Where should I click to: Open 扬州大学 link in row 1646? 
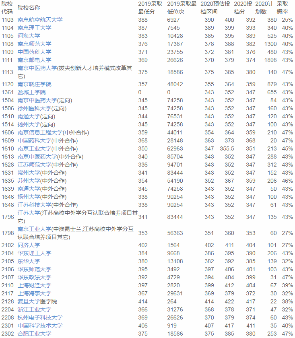[29, 197]
